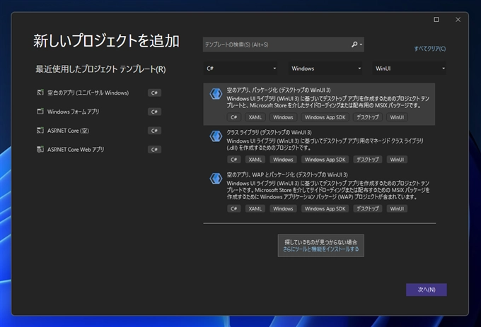Select recent template Windows フォーム アプリ

point(99,112)
